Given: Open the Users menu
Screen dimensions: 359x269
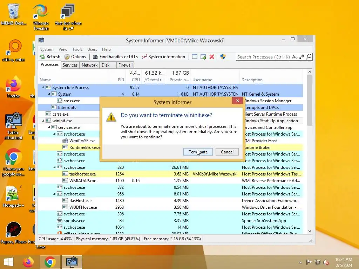Looking at the screenshot, I should click(x=92, y=49).
